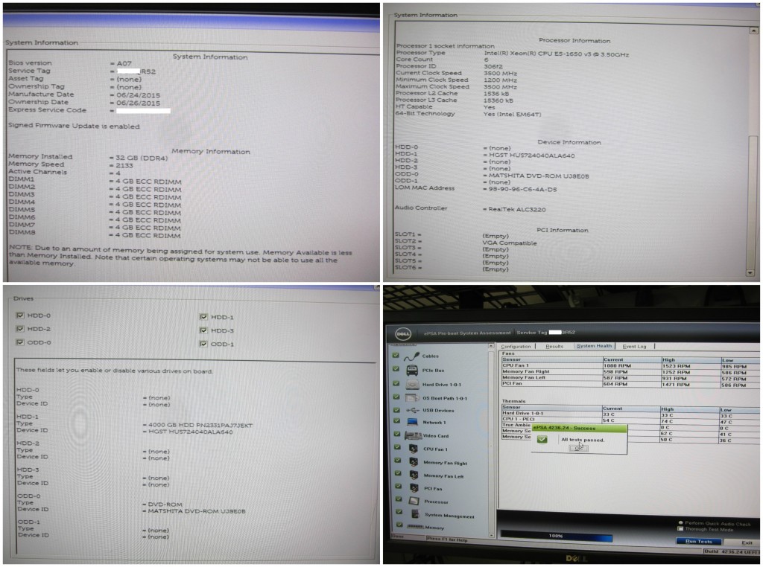Click the All tests passed message
Image resolution: width=763 pixels, height=567 pixels.
pyautogui.click(x=583, y=440)
